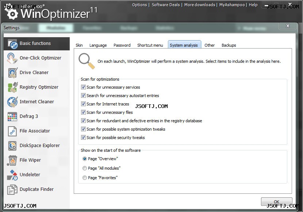Click the Undeleter eraser icon
This screenshot has width=303, height=212.
tap(12, 175)
